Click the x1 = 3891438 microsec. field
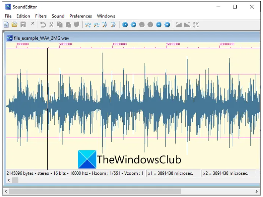The height and width of the screenshot is (197, 263). (173, 173)
